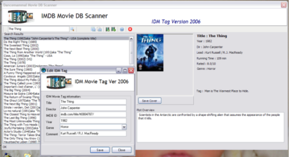
Task: Select 'The Only Thing You Know' result
Action: 22,138
